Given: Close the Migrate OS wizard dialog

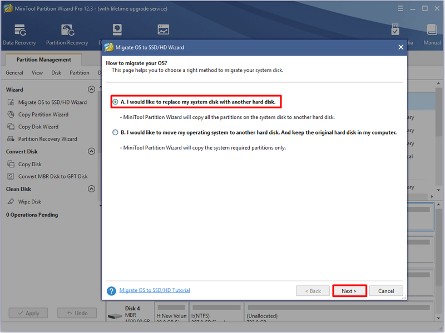Looking at the screenshot, I should 400,47.
